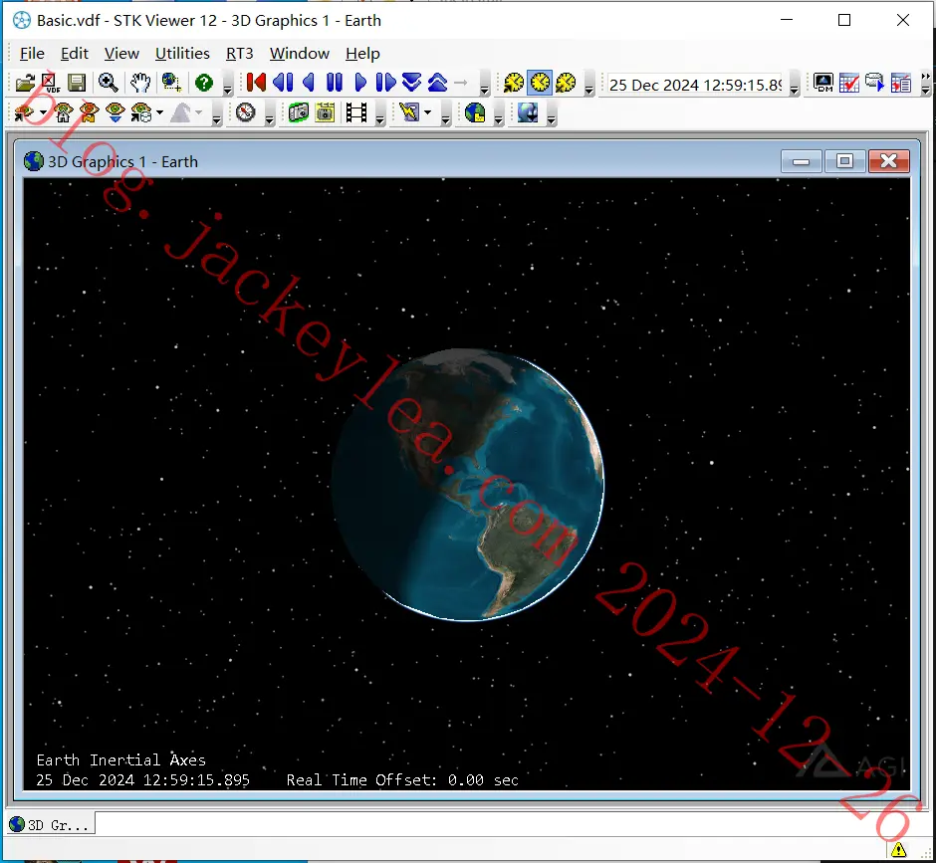Click the floppy disk Save icon

tap(77, 83)
